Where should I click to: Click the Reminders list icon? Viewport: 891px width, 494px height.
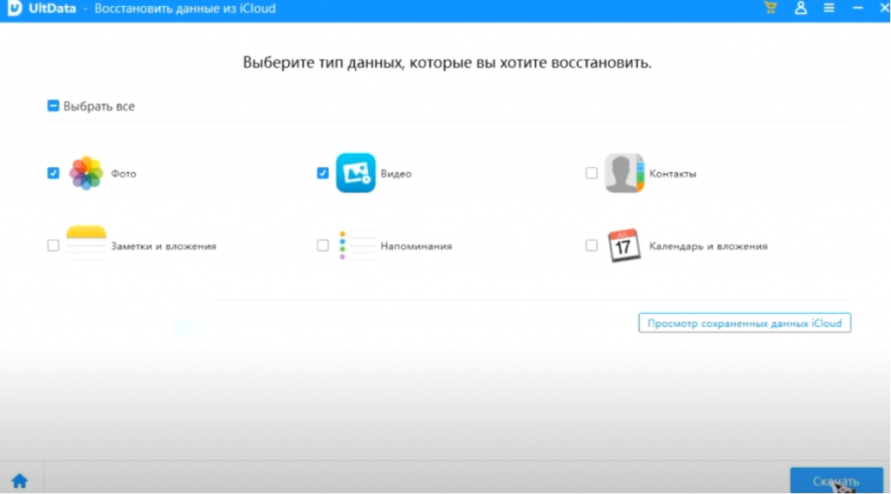click(355, 245)
